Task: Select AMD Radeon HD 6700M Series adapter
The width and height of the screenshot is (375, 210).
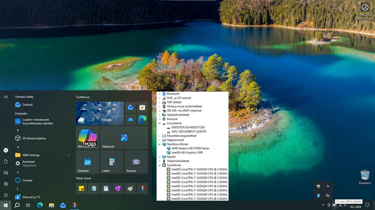Action: 190,148
